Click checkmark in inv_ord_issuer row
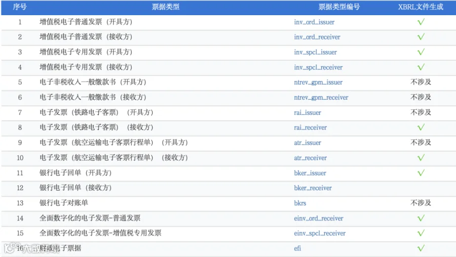This screenshot has height=257, width=456. pos(421,22)
